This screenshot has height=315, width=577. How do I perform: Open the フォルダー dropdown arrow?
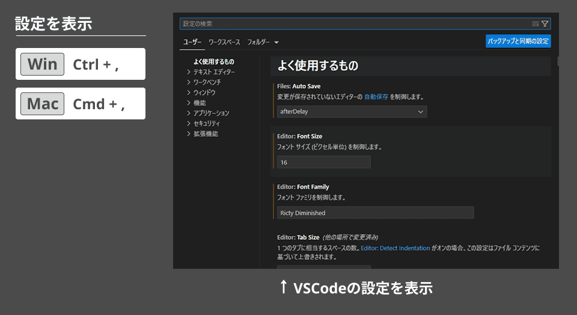276,42
